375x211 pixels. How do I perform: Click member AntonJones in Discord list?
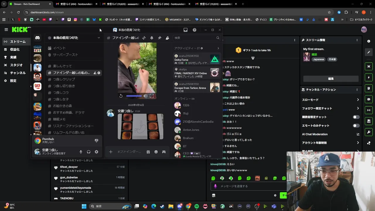(x=191, y=130)
